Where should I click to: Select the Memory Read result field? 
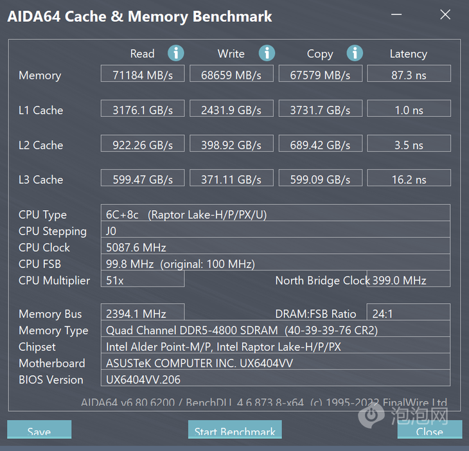143,74
